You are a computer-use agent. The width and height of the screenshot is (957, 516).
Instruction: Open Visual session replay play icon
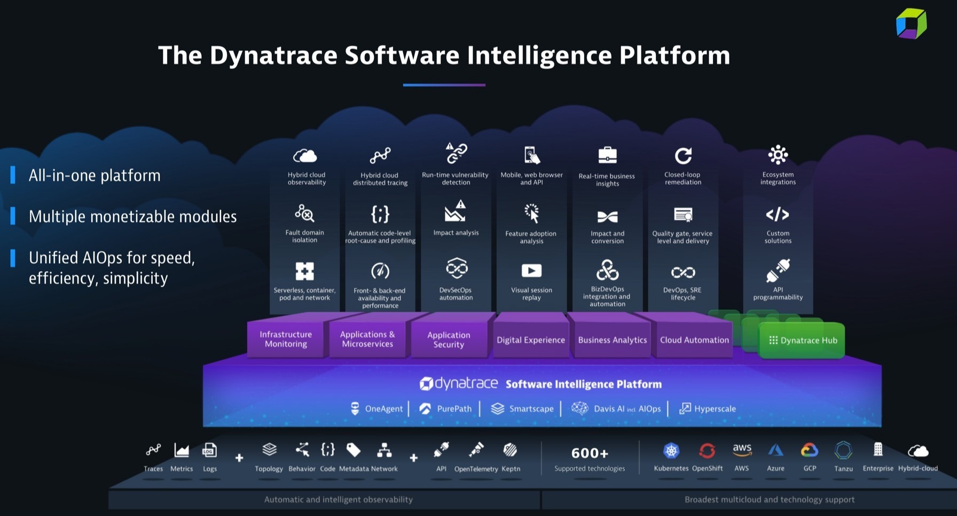(531, 271)
